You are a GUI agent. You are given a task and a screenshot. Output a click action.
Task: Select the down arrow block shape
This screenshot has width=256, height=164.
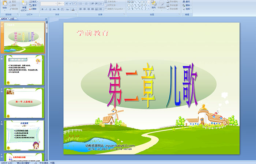145,5
